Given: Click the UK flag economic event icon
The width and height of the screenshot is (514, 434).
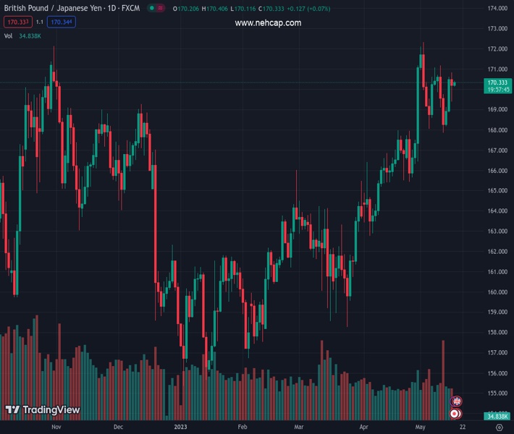Looking at the screenshot, I should point(456,401).
